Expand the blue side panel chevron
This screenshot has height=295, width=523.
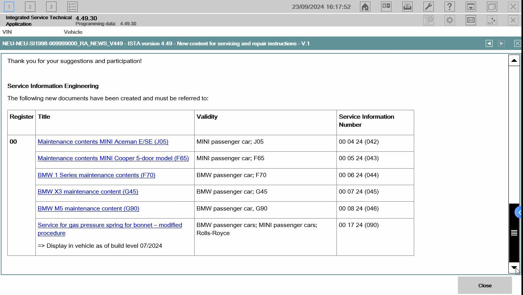click(520, 212)
